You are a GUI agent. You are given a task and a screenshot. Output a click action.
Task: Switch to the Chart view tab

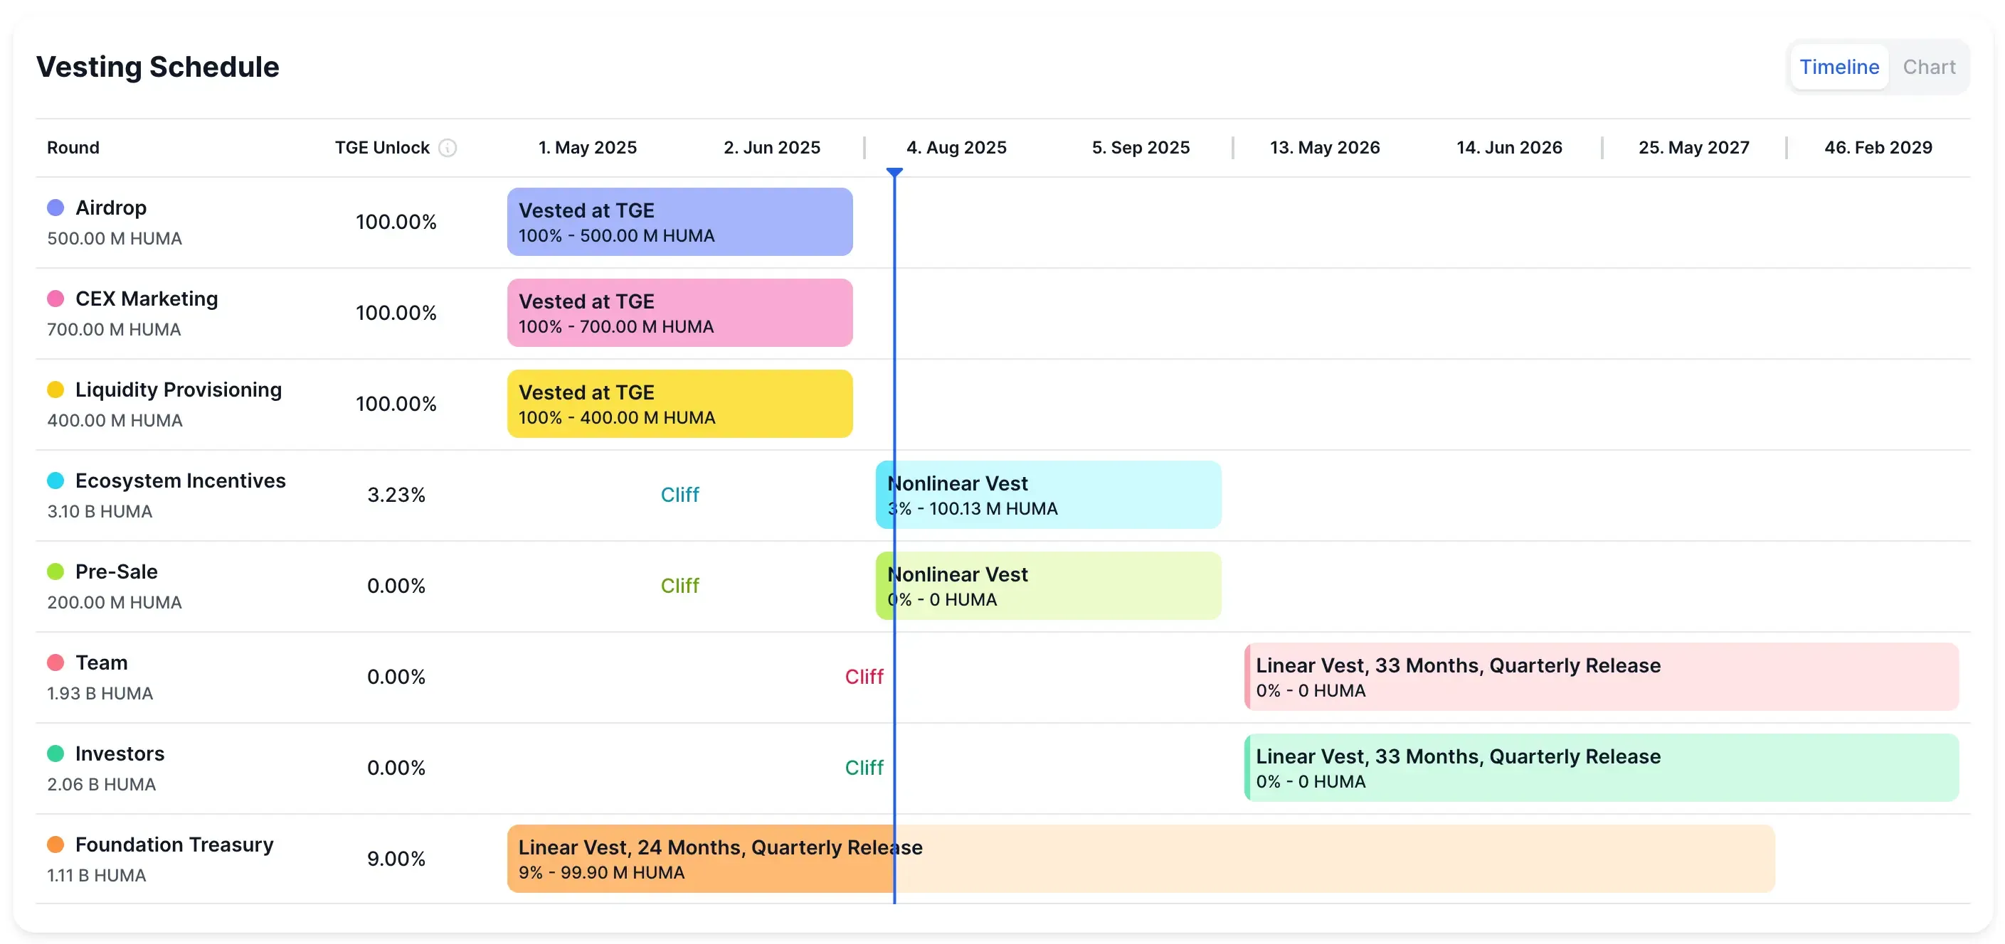coord(1928,67)
